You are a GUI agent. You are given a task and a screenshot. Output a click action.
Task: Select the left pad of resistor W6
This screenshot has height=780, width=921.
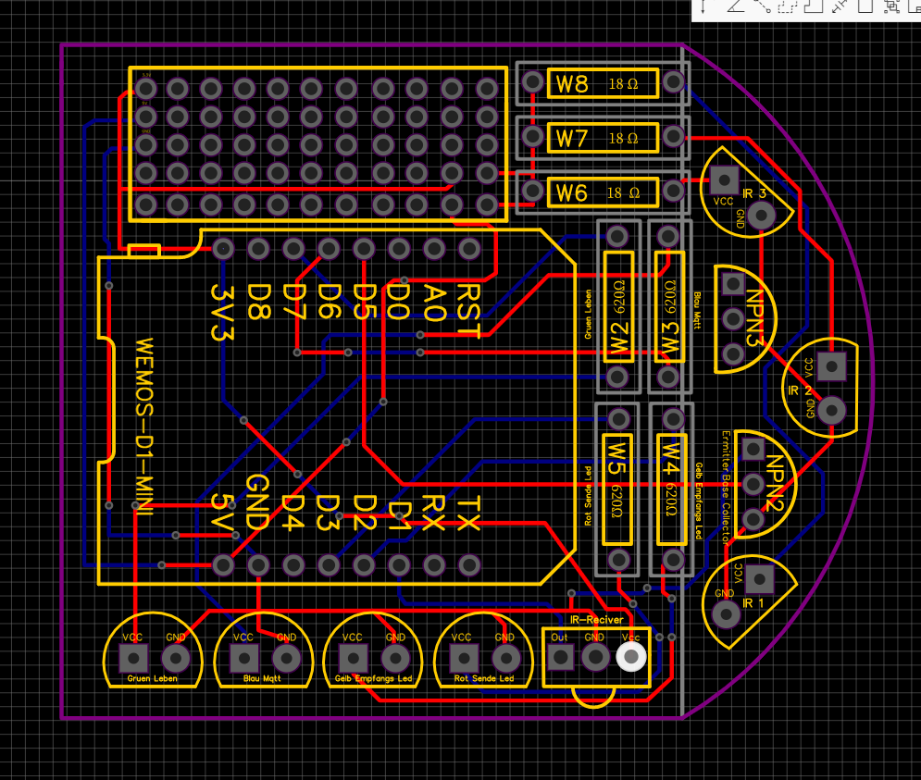pos(533,191)
